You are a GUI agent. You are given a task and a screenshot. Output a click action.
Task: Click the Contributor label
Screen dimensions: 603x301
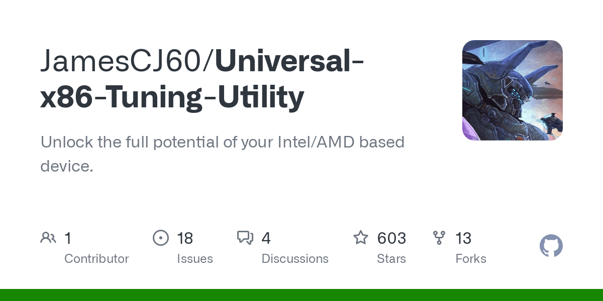click(x=96, y=259)
